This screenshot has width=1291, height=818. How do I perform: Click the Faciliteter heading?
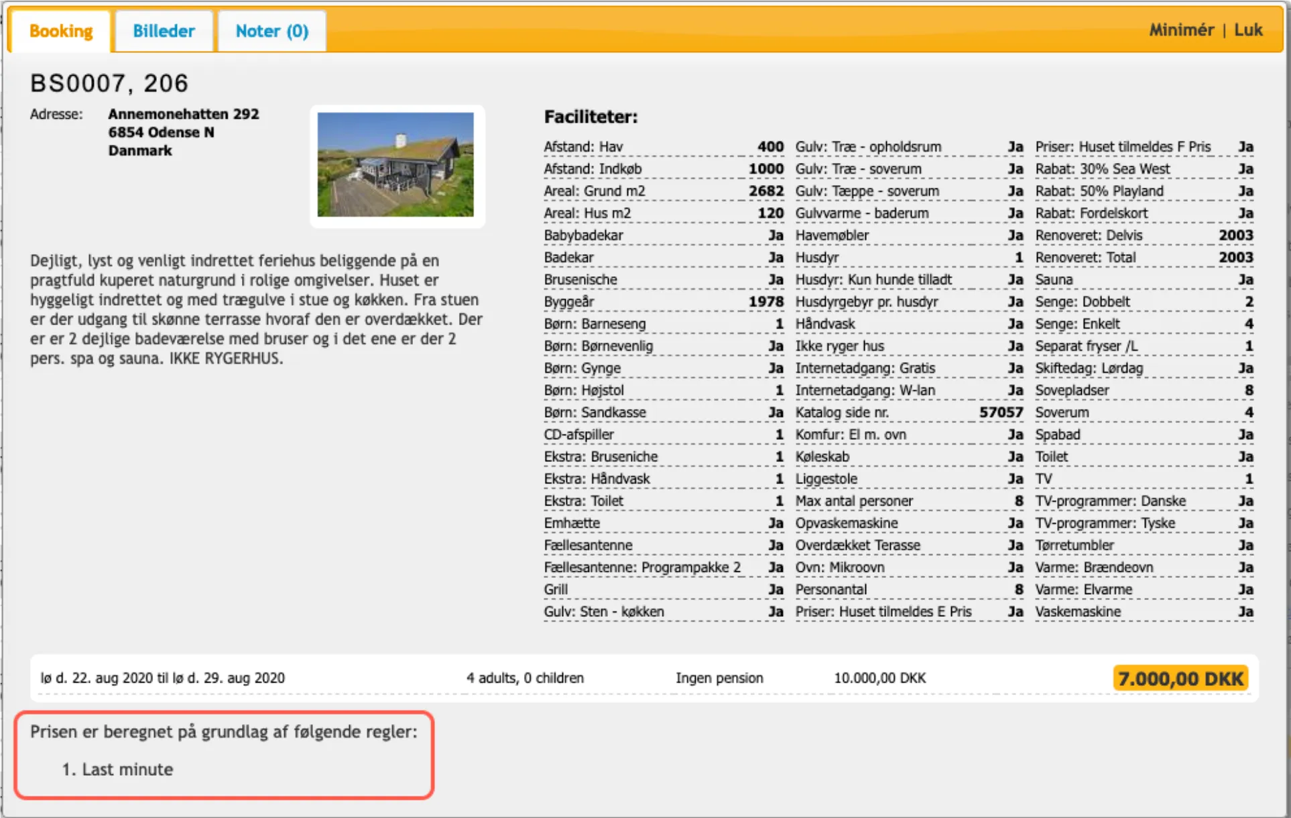pyautogui.click(x=591, y=117)
